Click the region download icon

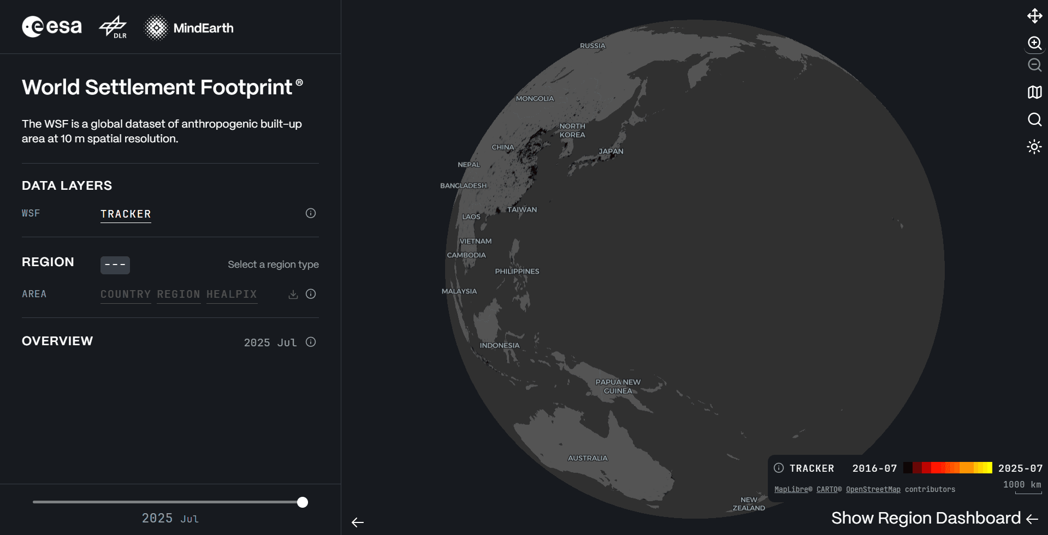[x=293, y=294]
